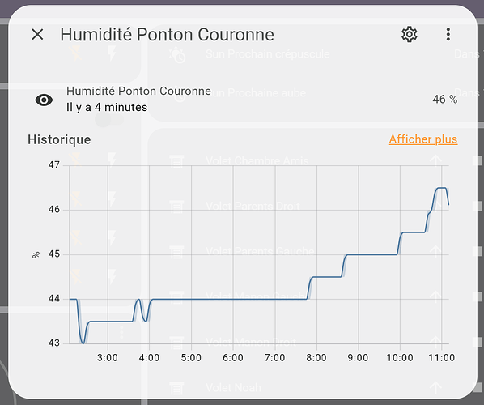
Task: Select the 46 % humidity state value
Action: click(x=445, y=99)
